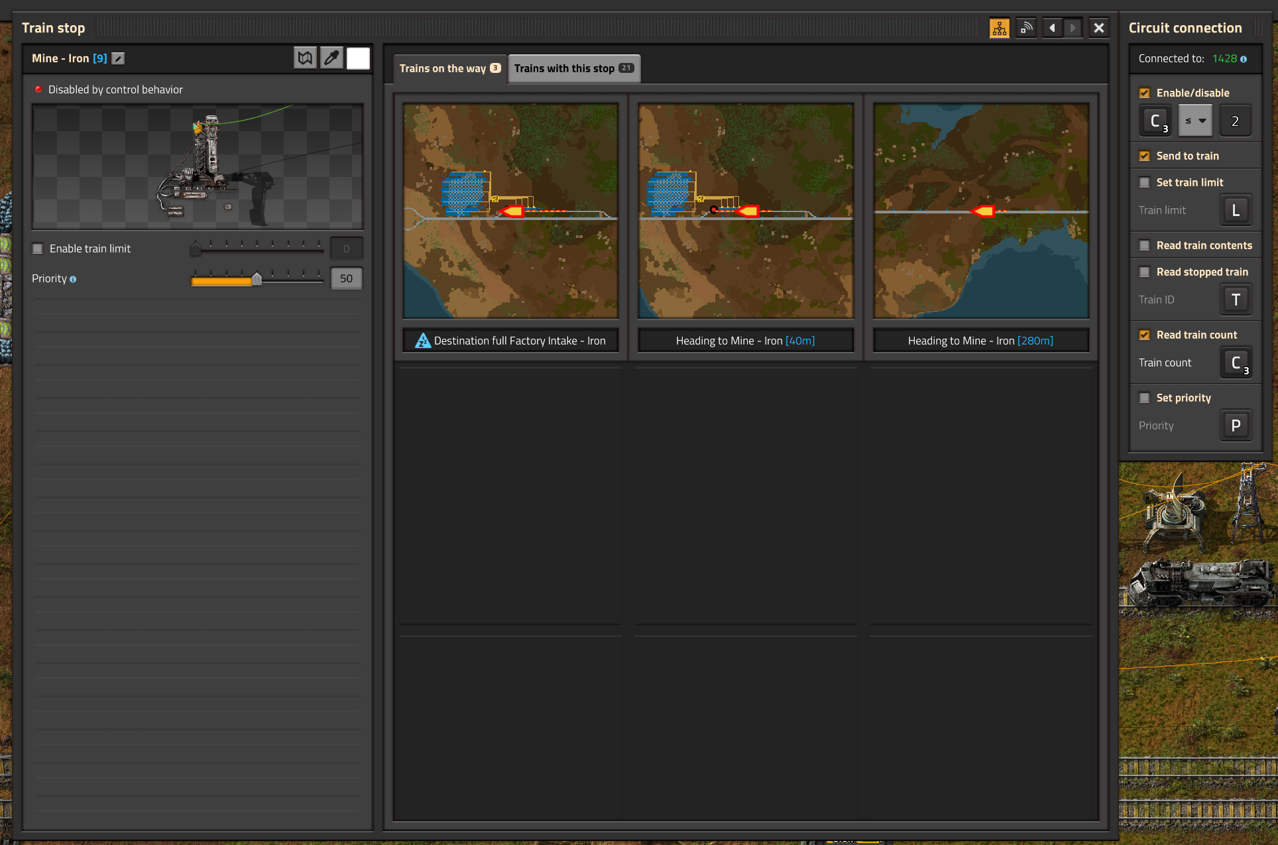Toggle the Enable/disable checkbox

click(1145, 93)
